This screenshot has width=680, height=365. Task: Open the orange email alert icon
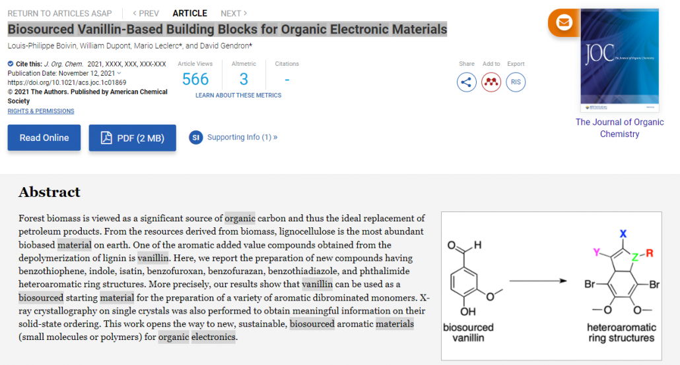pyautogui.click(x=564, y=22)
